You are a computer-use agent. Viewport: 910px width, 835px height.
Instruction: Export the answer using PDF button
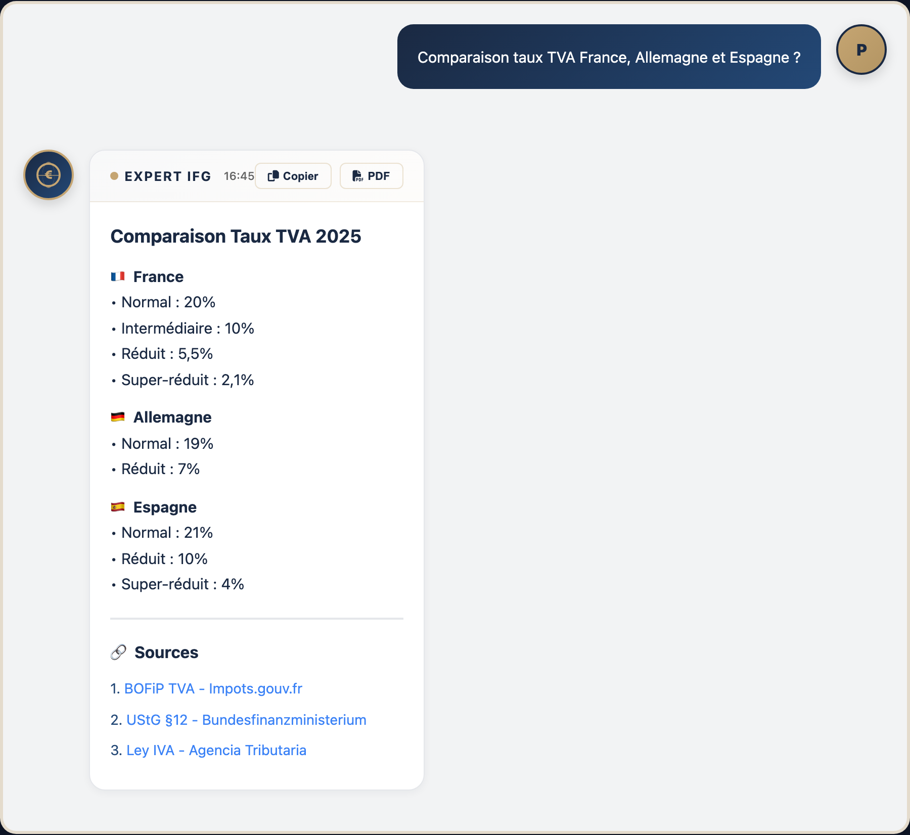point(371,176)
